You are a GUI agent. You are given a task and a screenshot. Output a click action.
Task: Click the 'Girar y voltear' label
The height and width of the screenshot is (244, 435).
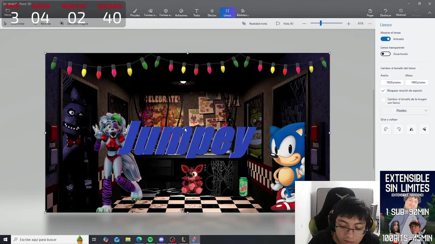(x=389, y=120)
